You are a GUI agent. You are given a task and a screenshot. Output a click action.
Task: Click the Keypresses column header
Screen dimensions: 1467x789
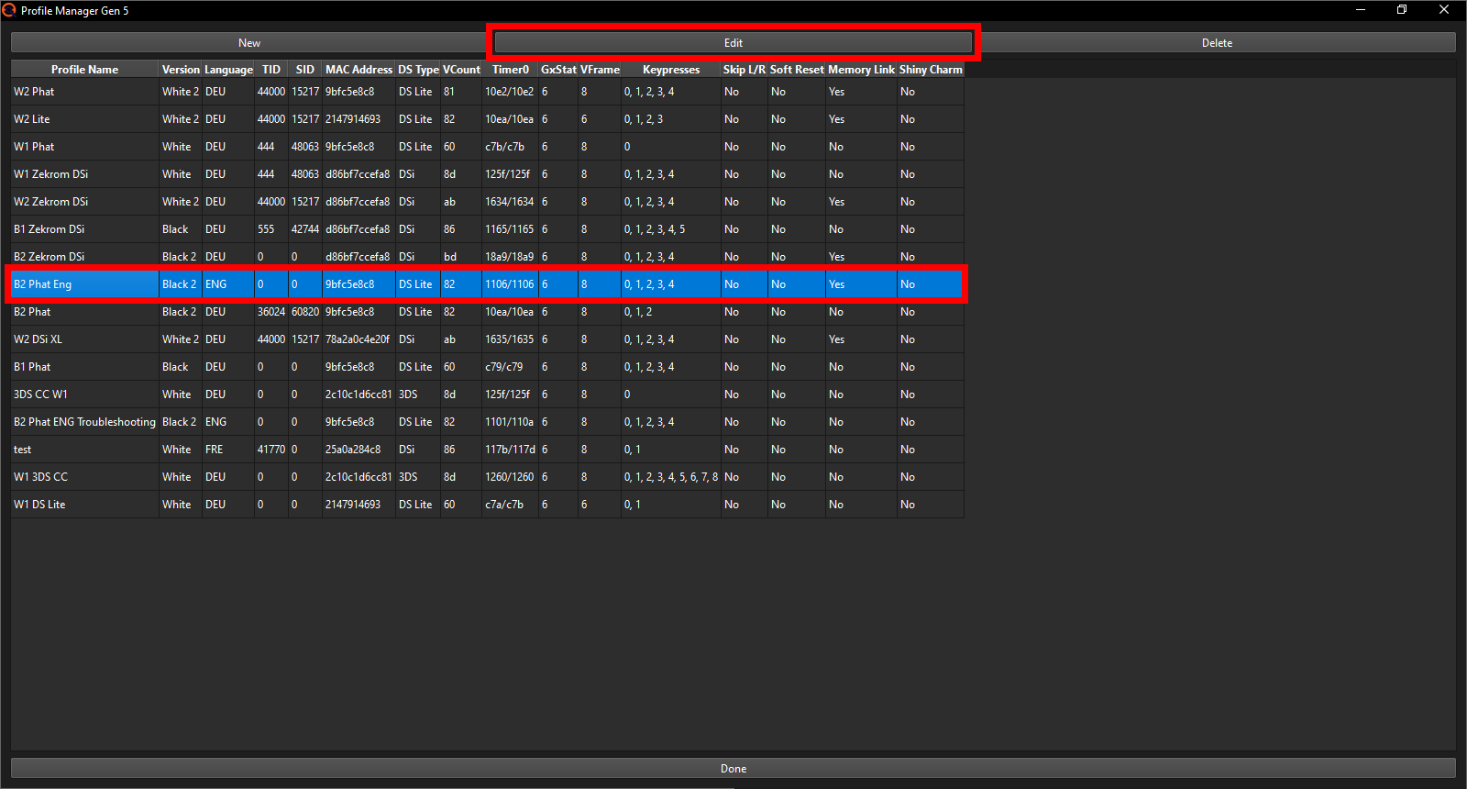click(x=670, y=70)
